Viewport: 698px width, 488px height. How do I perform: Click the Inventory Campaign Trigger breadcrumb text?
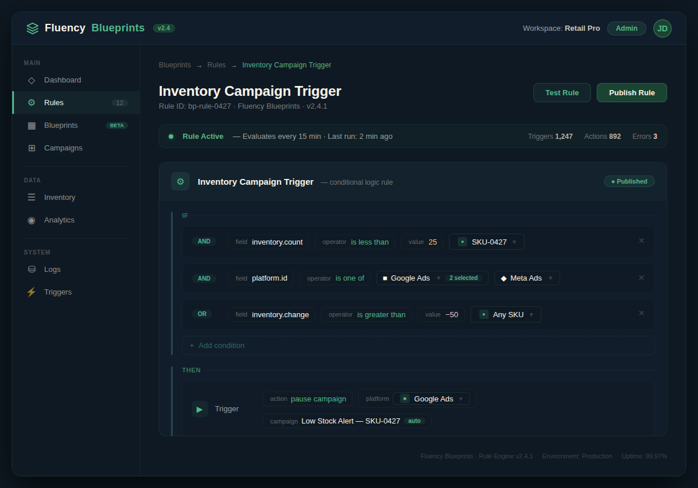pyautogui.click(x=287, y=65)
